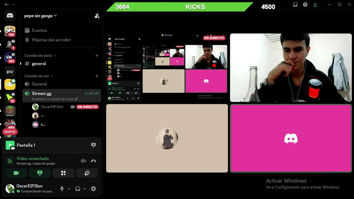The width and height of the screenshot is (354, 199).
Task: Create channel in Canales de texto
Action: pos(97,56)
